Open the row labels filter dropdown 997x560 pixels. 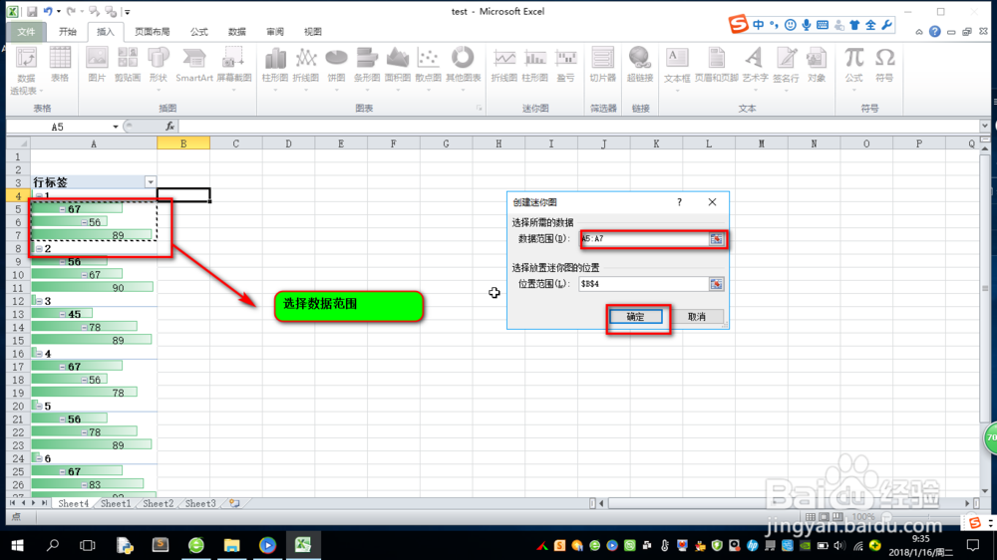[x=151, y=182]
